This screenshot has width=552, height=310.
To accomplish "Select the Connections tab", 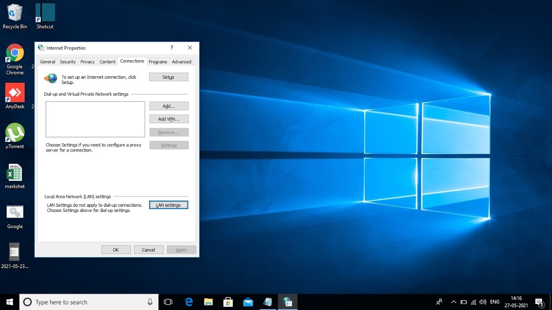I will click(x=132, y=61).
